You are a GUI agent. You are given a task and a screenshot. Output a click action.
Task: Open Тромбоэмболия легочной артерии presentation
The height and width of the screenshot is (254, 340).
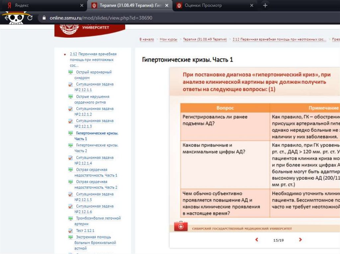97,221
